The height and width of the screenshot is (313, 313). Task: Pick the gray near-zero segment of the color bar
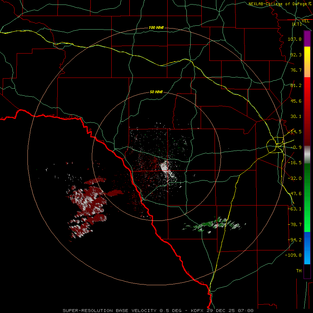click(307, 155)
